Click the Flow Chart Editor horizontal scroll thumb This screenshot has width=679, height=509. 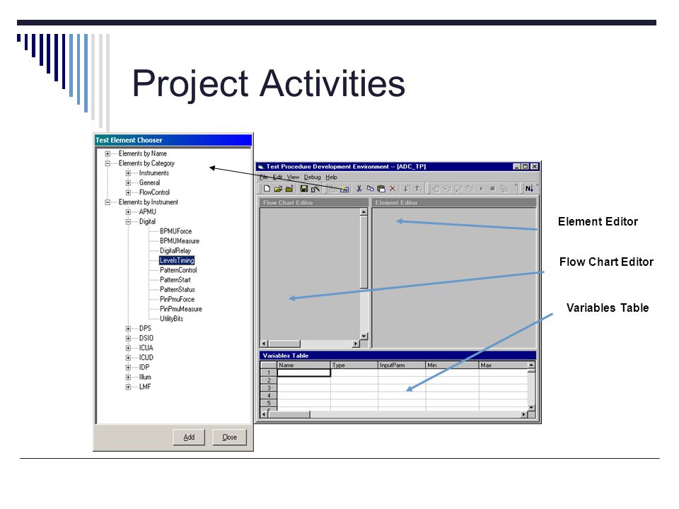click(x=284, y=344)
